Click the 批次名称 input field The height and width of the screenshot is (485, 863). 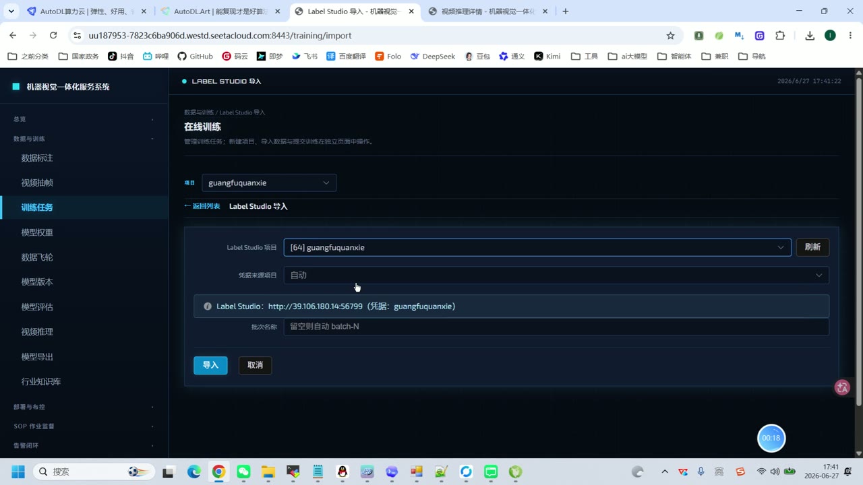pos(556,327)
